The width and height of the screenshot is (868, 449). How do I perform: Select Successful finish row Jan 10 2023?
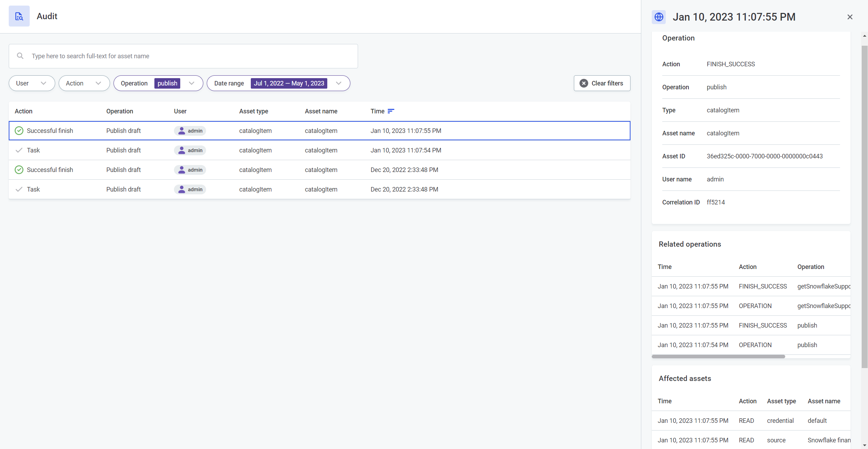pos(319,130)
